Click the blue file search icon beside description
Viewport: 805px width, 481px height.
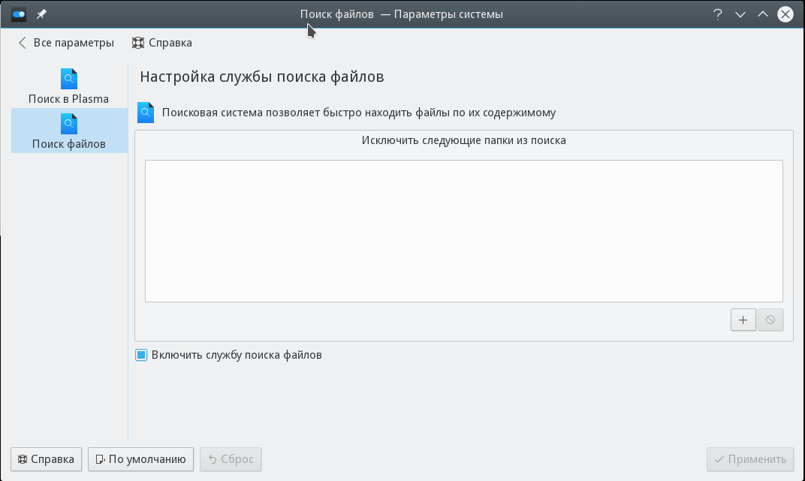(x=146, y=113)
